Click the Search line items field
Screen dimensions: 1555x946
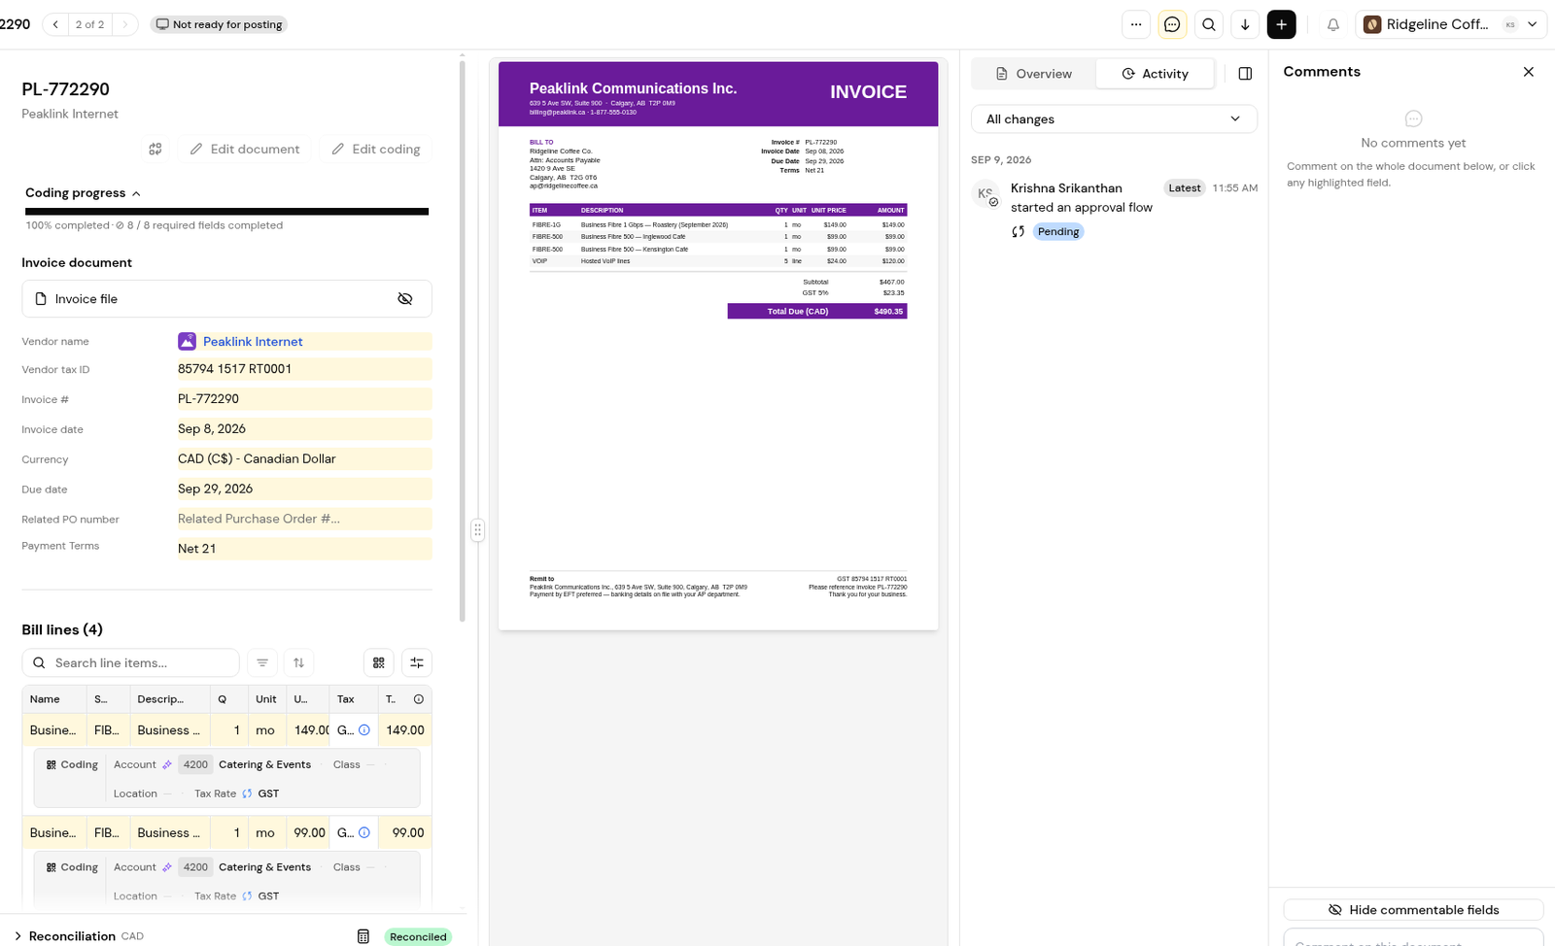pyautogui.click(x=130, y=662)
